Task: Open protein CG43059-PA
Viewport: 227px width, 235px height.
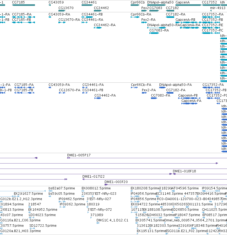Action: [59, 85]
